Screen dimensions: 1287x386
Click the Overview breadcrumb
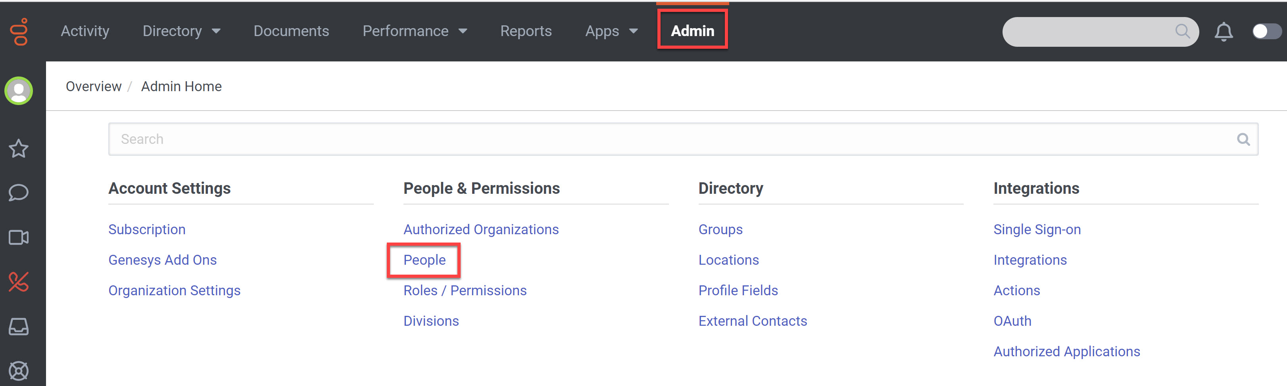click(x=93, y=86)
